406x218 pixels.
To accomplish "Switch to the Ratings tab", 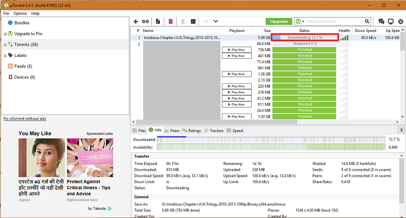I will [191, 131].
